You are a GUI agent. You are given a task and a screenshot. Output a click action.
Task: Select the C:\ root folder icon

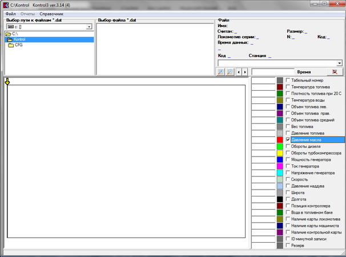tap(8, 34)
